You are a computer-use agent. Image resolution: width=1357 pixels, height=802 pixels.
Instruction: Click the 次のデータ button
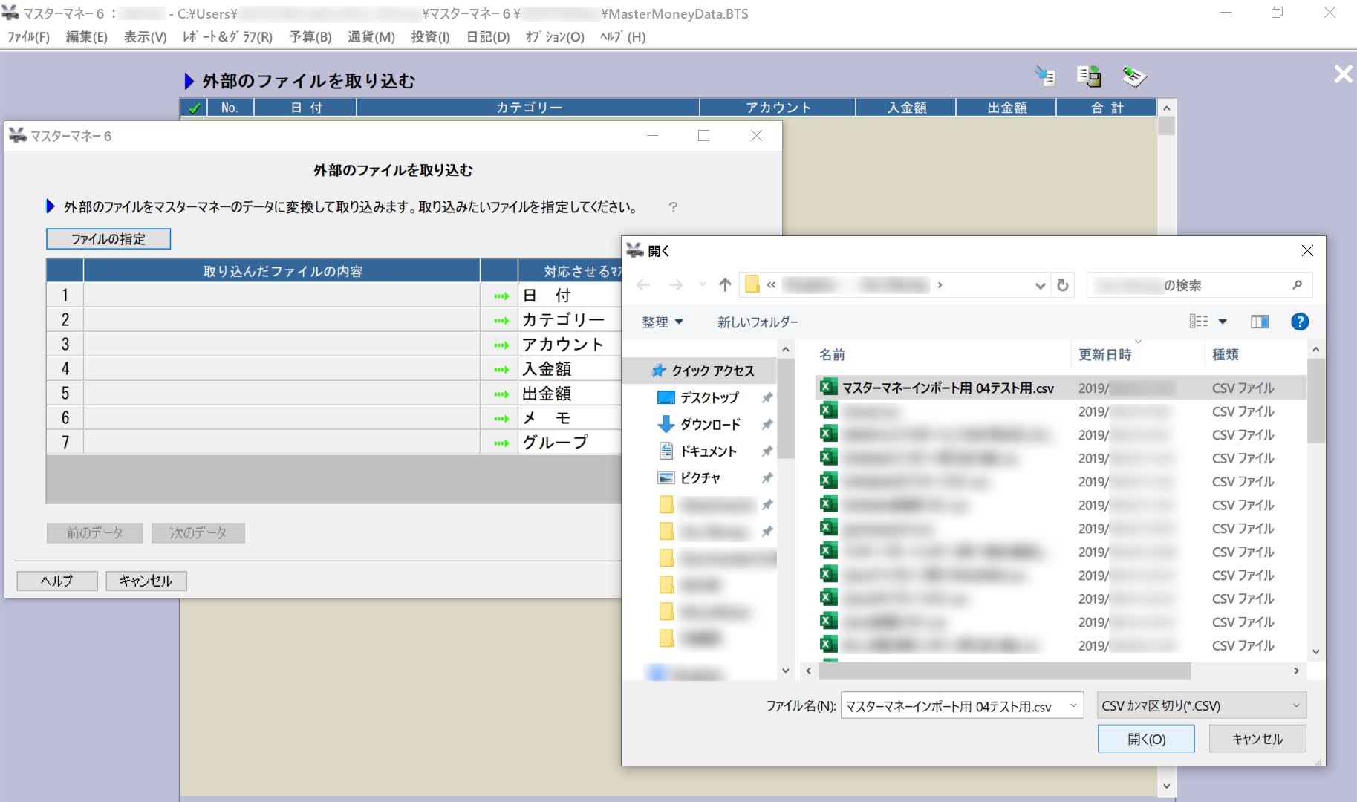(198, 532)
